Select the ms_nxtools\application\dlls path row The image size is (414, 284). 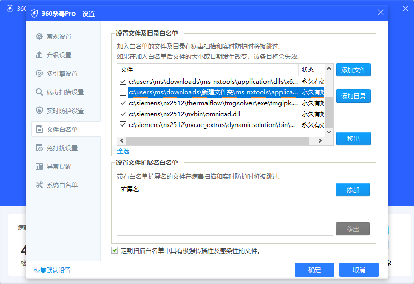click(221, 82)
